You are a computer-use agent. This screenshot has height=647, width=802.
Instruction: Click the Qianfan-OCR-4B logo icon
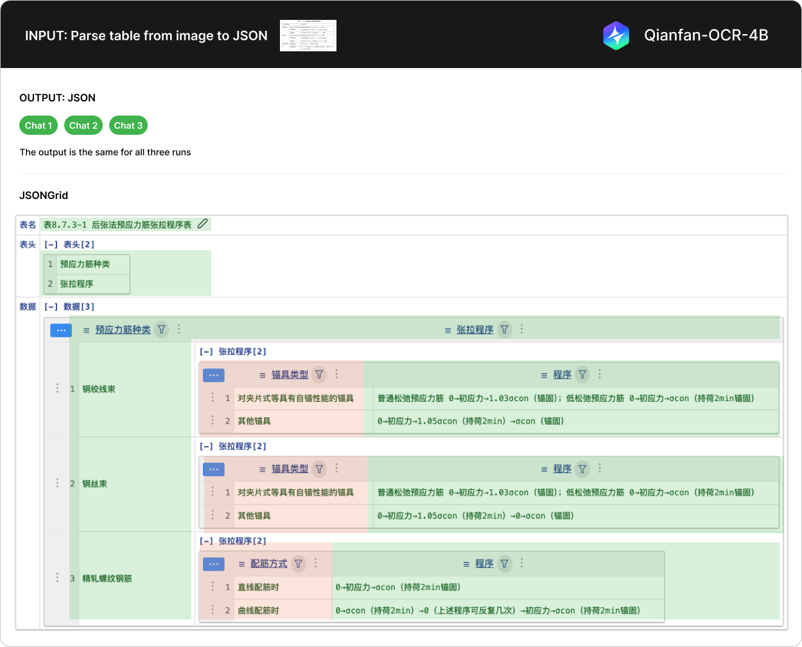pyautogui.click(x=616, y=35)
